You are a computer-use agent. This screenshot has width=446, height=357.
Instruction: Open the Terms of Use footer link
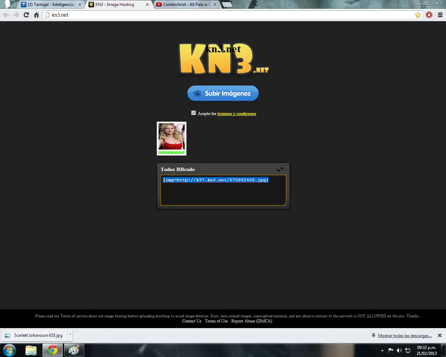pyautogui.click(x=216, y=321)
